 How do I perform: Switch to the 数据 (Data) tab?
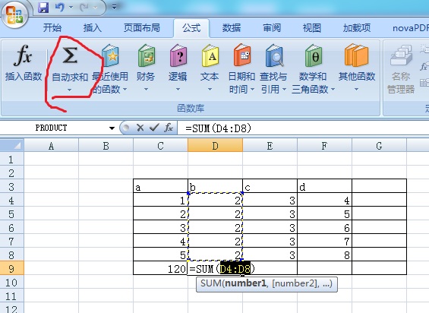pos(232,28)
